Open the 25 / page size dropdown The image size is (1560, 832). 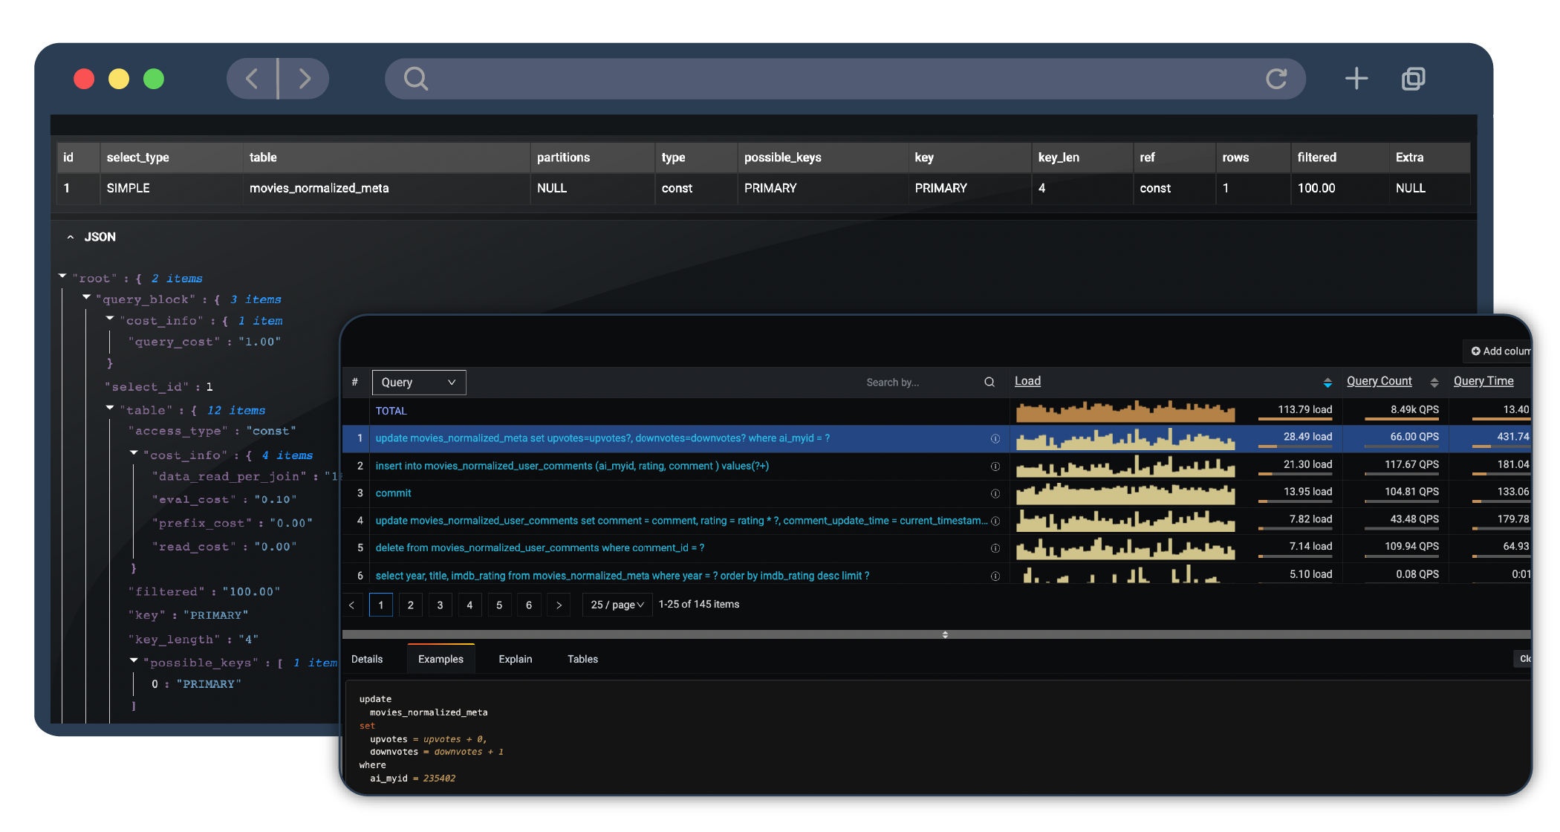click(x=617, y=605)
